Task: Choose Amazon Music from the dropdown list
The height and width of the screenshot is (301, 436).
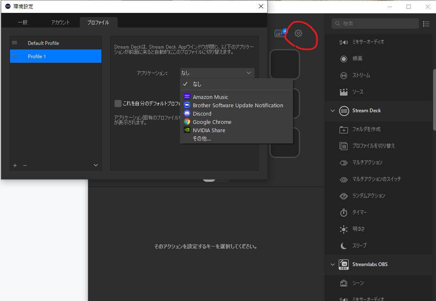Action: [236, 97]
